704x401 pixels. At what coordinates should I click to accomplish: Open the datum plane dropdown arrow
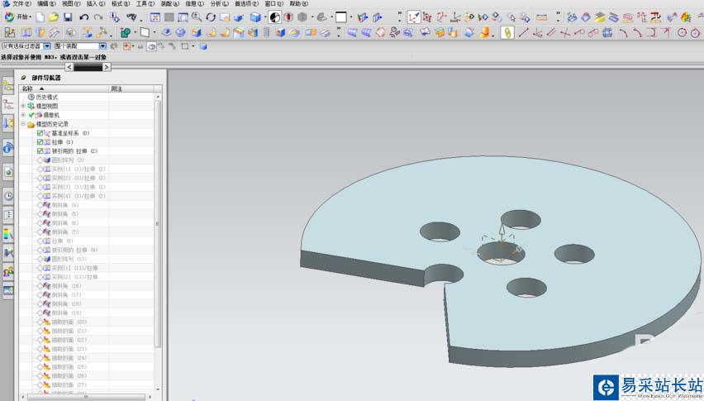pos(155,33)
